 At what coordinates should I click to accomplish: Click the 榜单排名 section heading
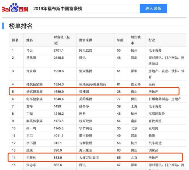pyautogui.click(x=21, y=26)
